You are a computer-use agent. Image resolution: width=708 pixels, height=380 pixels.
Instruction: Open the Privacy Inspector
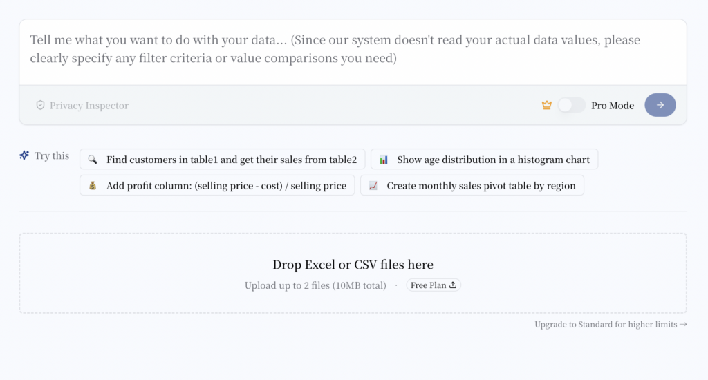(82, 105)
